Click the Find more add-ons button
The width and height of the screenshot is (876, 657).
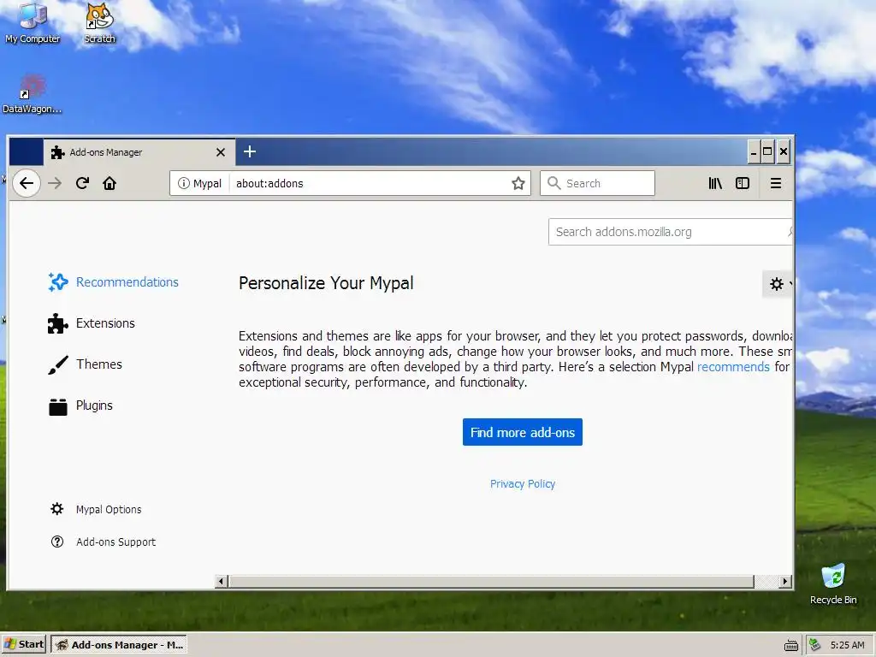pos(523,432)
